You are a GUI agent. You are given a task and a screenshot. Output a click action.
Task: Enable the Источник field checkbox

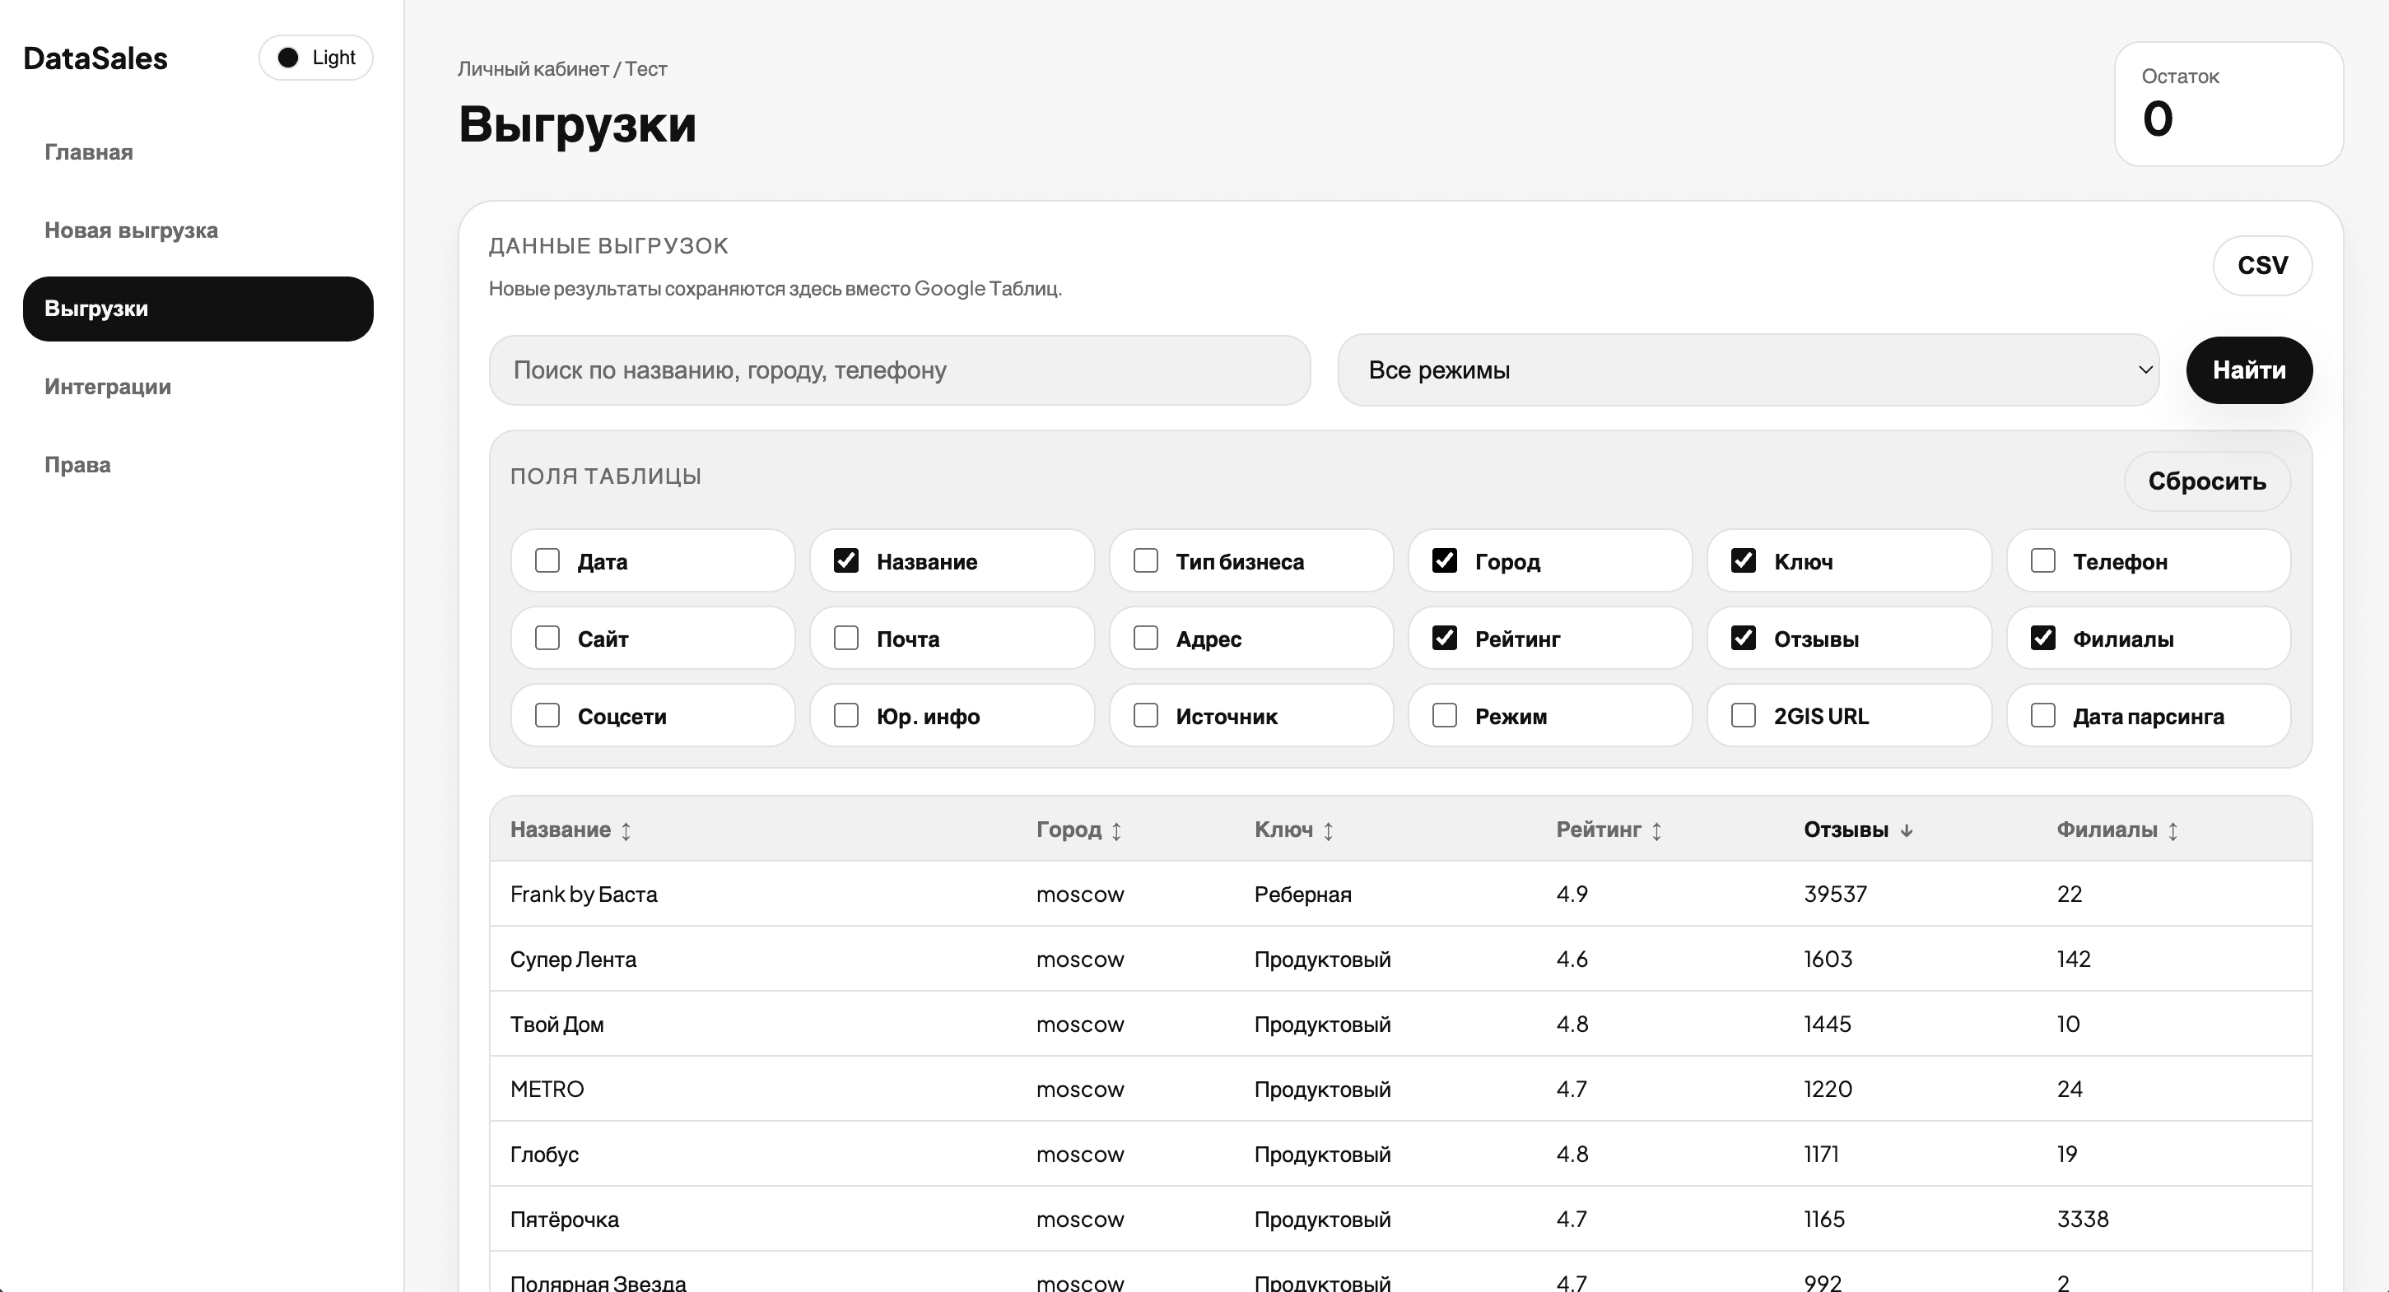[x=1145, y=715]
